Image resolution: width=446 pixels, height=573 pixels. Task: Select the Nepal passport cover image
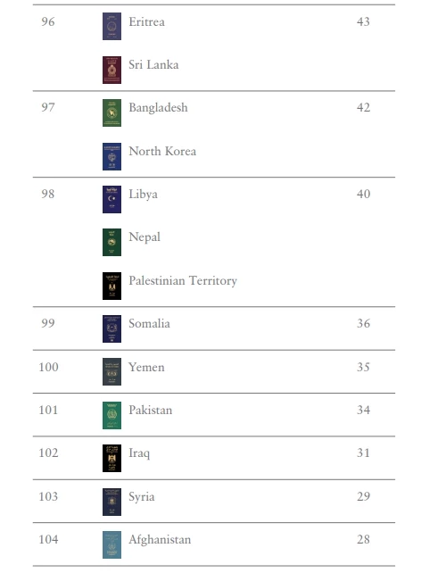click(111, 242)
